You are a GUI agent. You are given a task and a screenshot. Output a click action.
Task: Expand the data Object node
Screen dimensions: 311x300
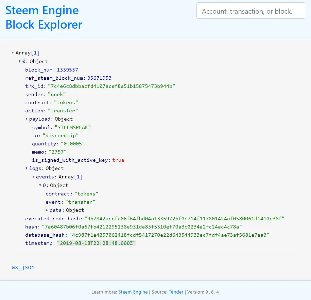click(47, 210)
